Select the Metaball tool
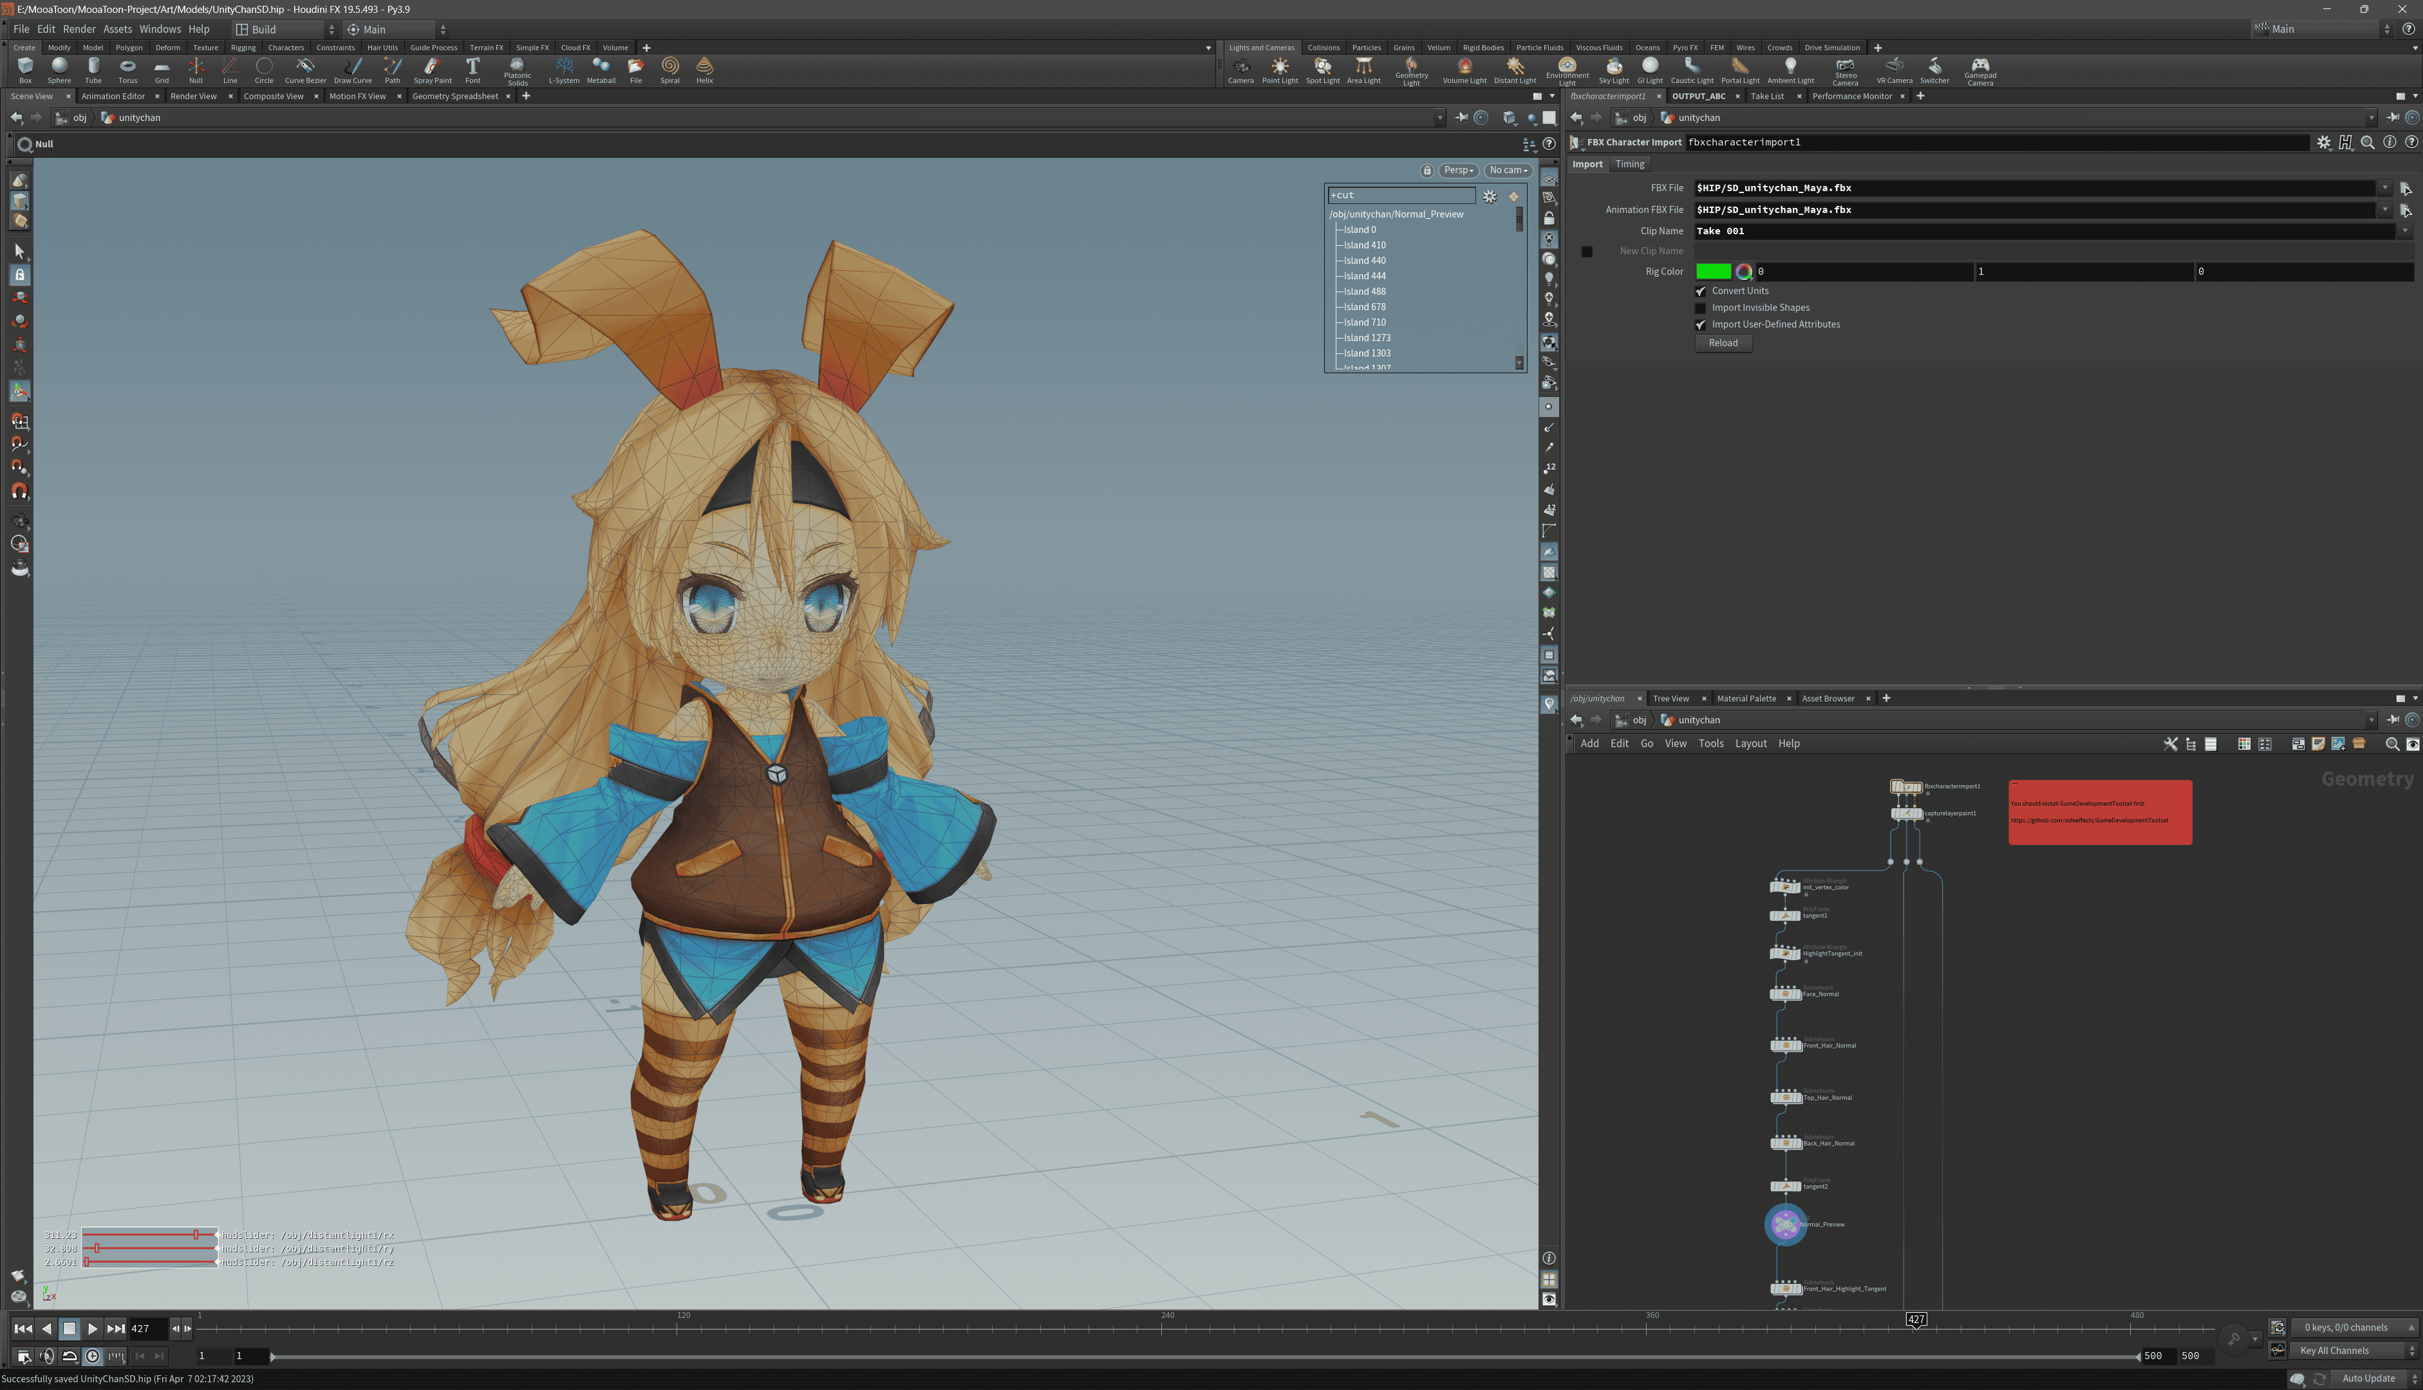 pos(601,69)
